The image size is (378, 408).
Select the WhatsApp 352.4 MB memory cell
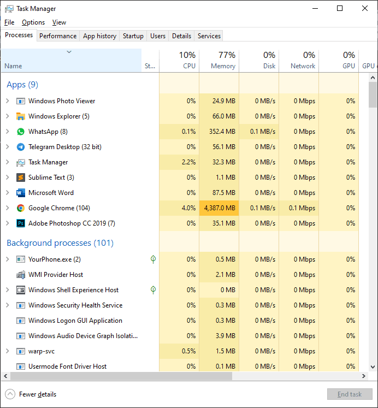tap(219, 132)
